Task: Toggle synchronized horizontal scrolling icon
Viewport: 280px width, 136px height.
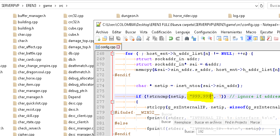Action: pyautogui.click(x=226, y=38)
